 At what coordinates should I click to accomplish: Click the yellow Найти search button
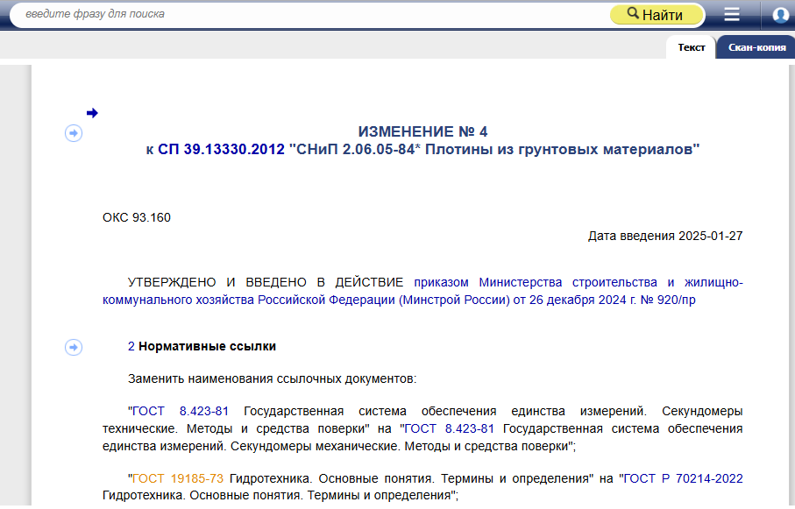pyautogui.click(x=657, y=15)
